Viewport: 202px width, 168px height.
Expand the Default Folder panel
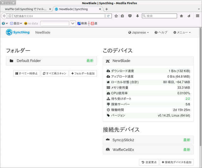click(51, 61)
